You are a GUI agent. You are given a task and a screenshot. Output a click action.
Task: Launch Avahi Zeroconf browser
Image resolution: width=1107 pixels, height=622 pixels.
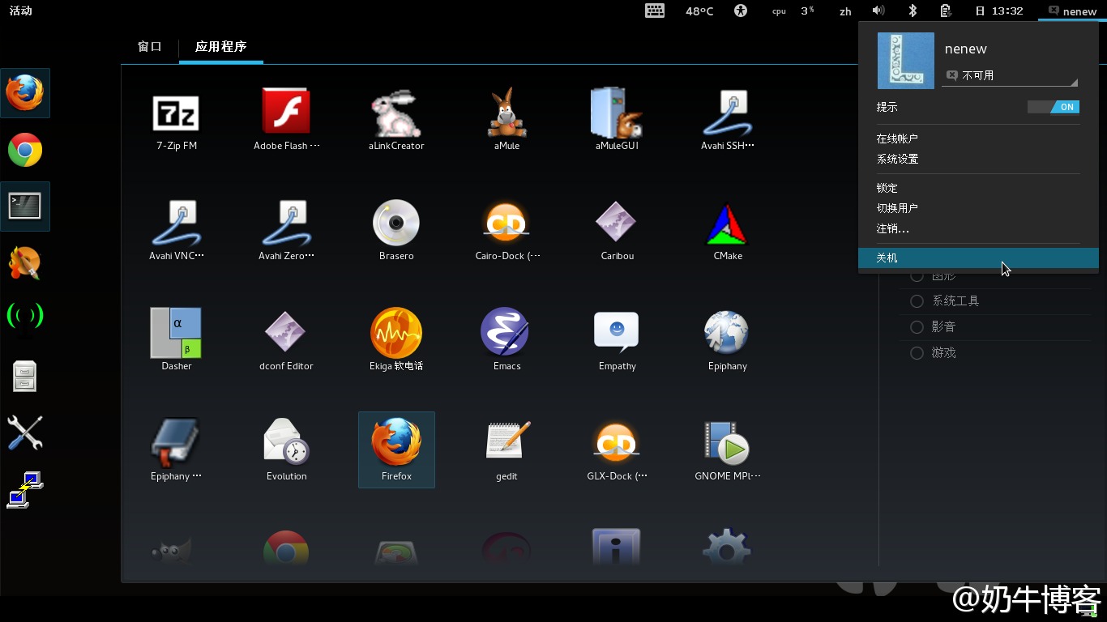tap(286, 221)
